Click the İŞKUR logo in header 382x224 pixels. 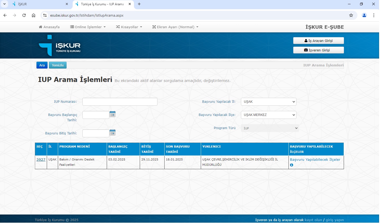pos(60,45)
